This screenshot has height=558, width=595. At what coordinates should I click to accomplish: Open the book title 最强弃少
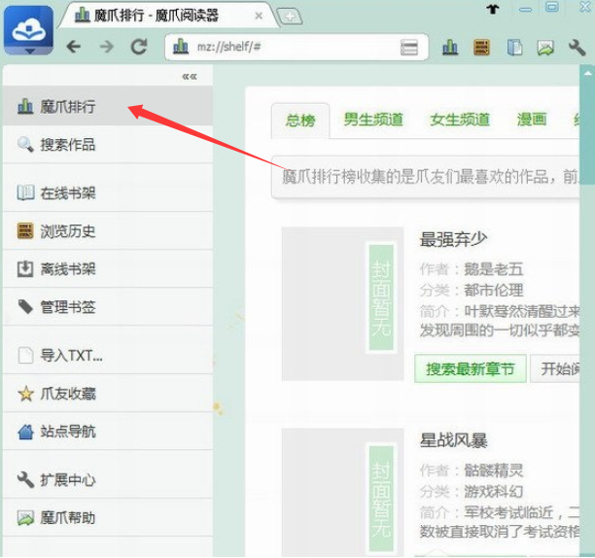click(453, 239)
